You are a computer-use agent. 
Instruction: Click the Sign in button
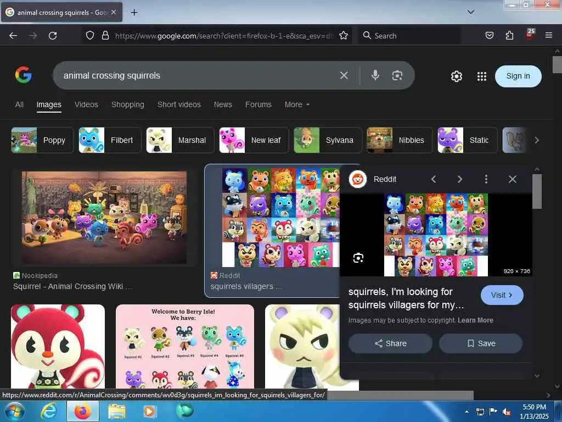point(518,76)
